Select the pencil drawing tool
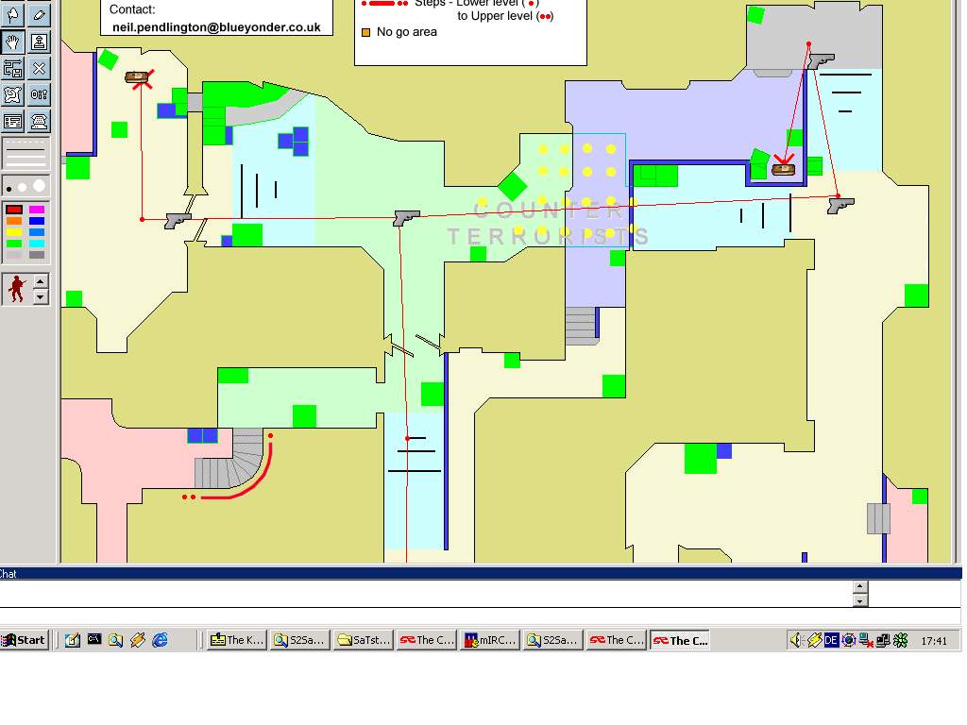 coord(39,15)
